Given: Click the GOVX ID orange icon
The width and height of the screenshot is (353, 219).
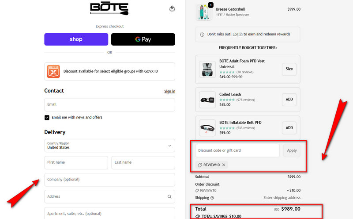Looking at the screenshot, I should point(53,71).
